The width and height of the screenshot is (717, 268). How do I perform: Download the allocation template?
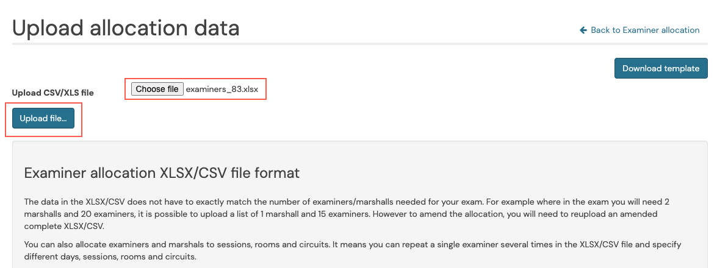coord(661,68)
